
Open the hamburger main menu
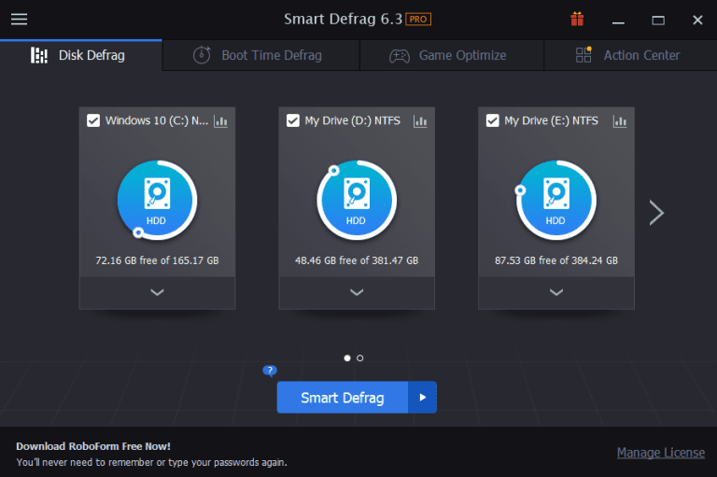pyautogui.click(x=20, y=20)
